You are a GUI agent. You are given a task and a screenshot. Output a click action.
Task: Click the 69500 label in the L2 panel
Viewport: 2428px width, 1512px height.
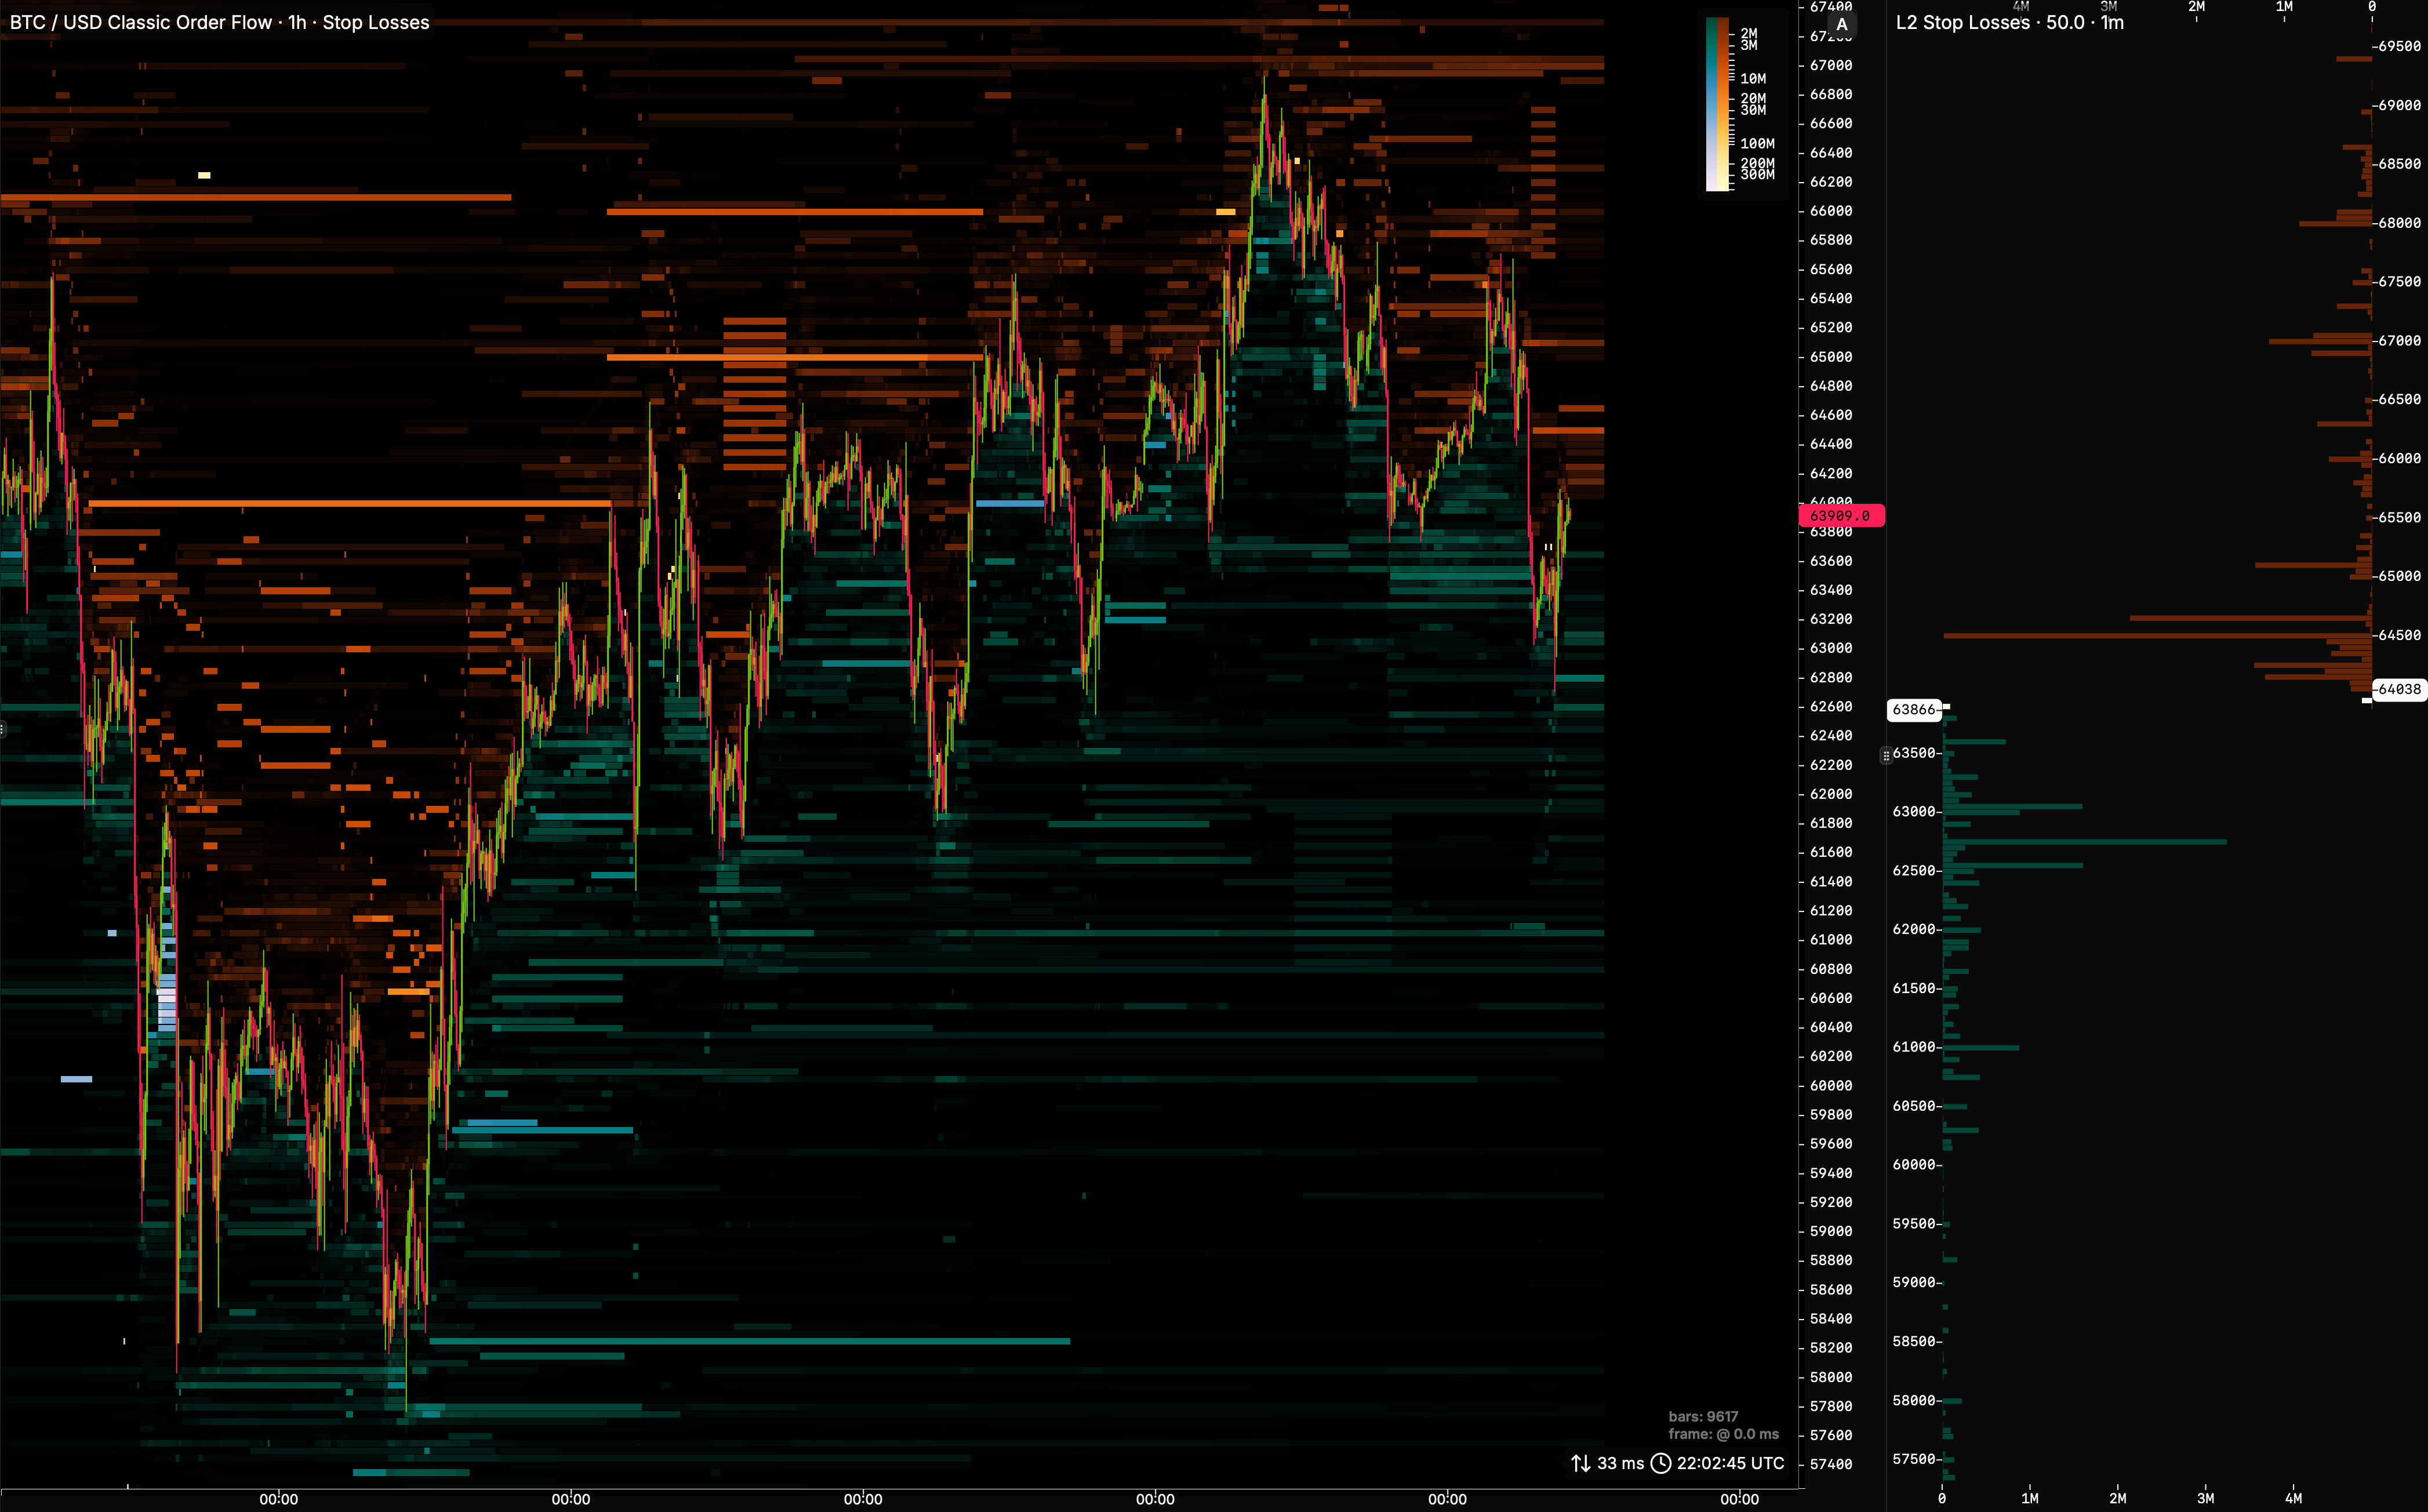(2399, 46)
